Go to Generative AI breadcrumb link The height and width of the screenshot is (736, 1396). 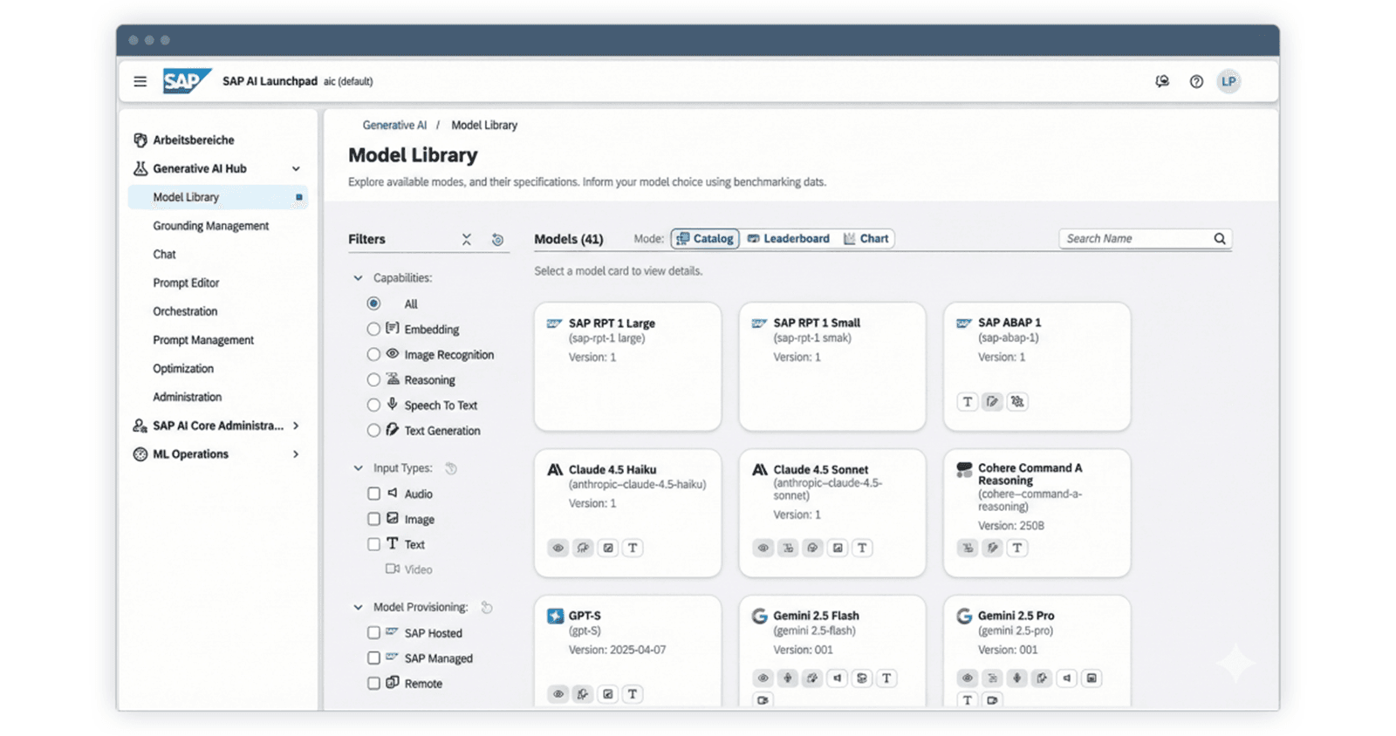(394, 126)
